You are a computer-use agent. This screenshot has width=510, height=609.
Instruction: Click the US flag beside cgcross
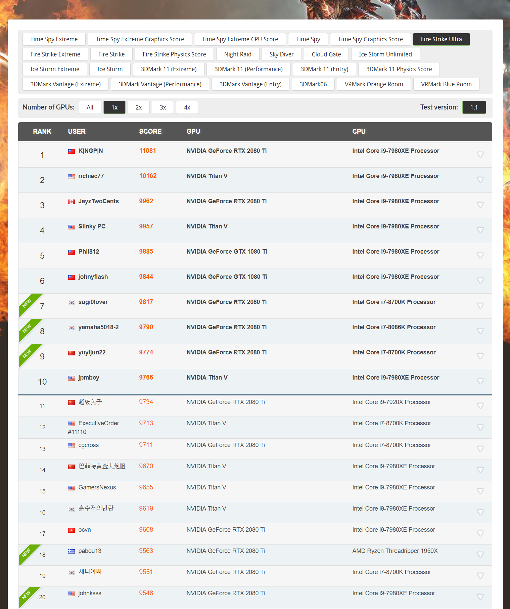coord(72,446)
